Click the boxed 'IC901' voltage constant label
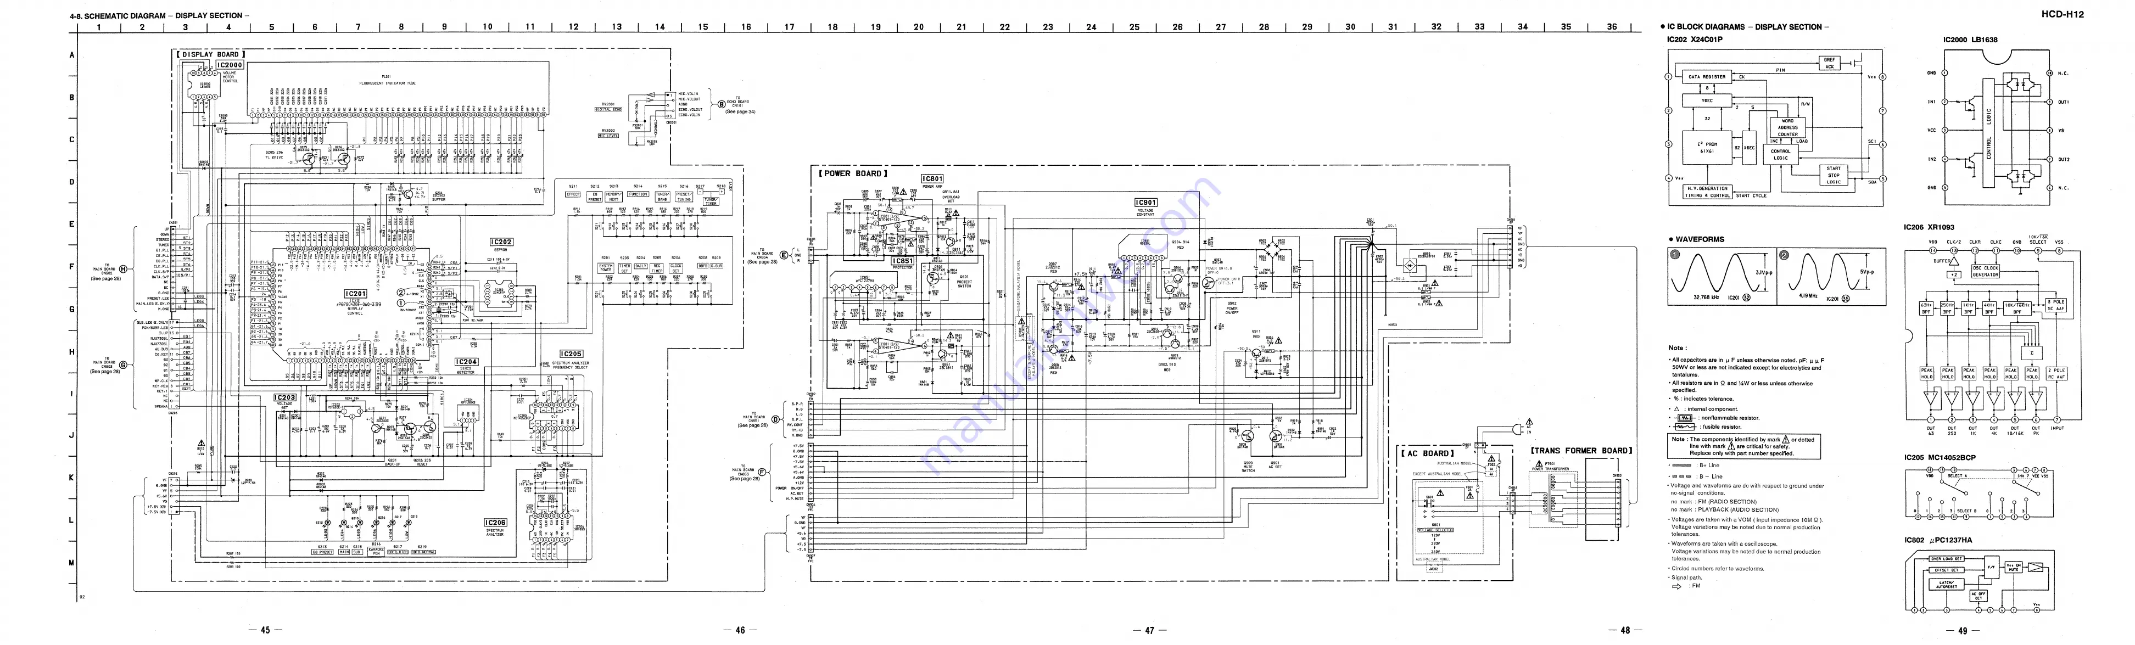Image resolution: width=2135 pixels, height=645 pixels. 1145,203
